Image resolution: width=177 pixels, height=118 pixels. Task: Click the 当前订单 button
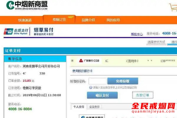(x=143, y=95)
